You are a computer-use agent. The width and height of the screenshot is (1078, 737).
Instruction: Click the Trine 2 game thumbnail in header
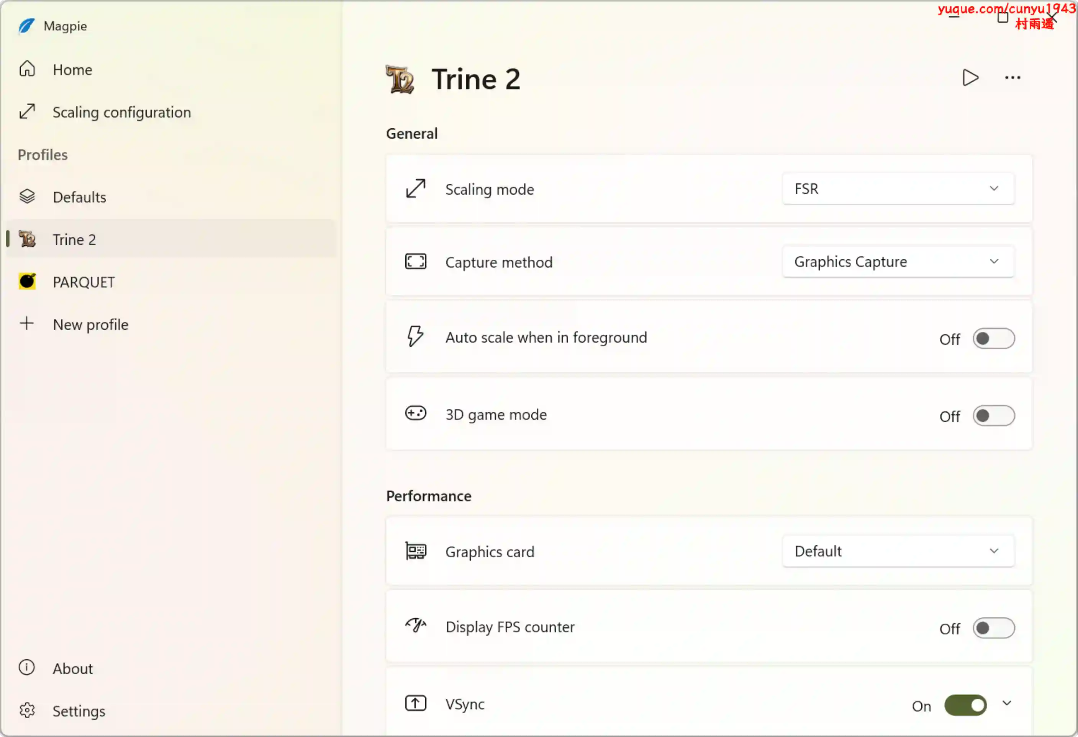coord(400,79)
